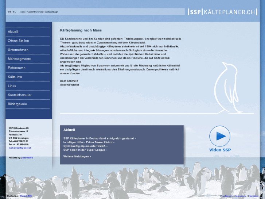Click the mail(at)kaelteplaner.ch email link
The image size is (265, 199).
click(x=20, y=148)
